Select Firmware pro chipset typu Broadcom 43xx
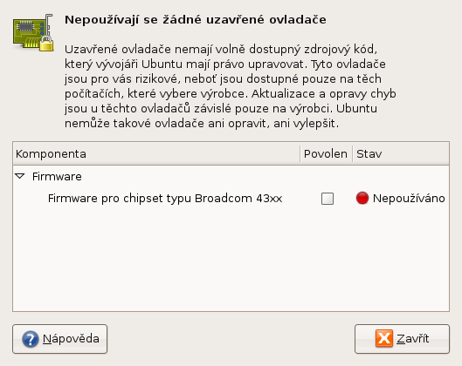The width and height of the screenshot is (462, 366). pos(165,199)
